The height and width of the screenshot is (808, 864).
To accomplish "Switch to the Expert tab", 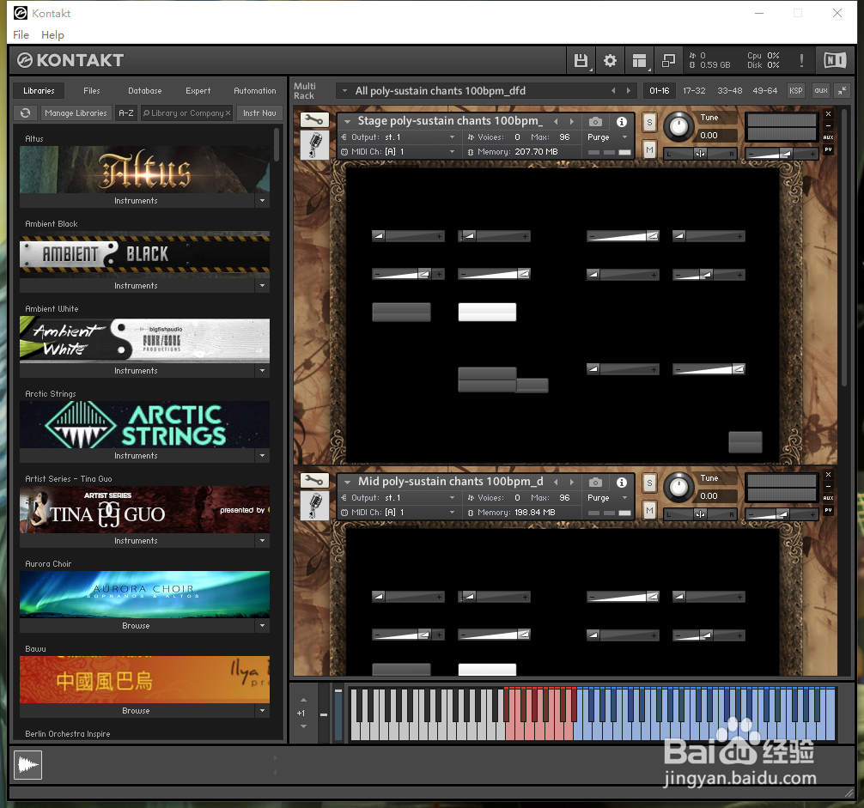I will point(198,91).
